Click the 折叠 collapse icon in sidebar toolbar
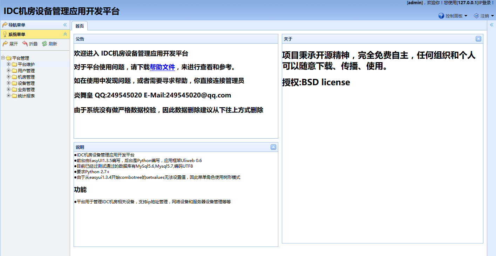The width and height of the screenshot is (496, 256). coord(25,44)
